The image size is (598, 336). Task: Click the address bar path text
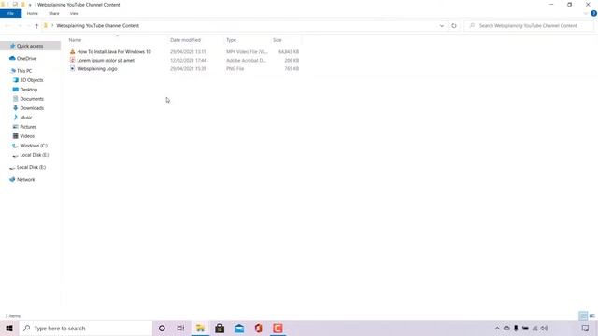pos(97,26)
